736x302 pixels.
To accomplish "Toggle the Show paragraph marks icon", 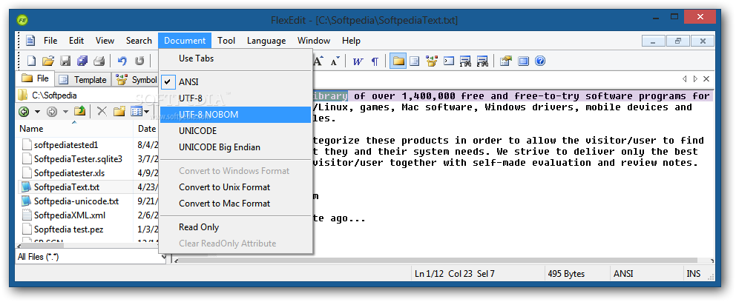I will (375, 61).
